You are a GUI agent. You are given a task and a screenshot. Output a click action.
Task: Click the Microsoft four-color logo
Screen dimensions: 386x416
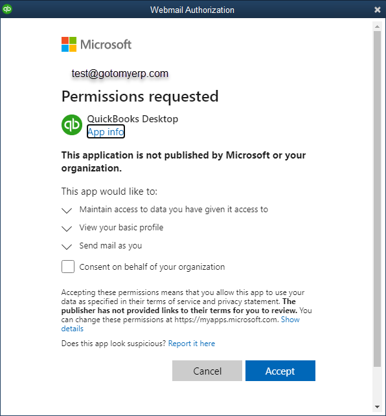pyautogui.click(x=69, y=44)
